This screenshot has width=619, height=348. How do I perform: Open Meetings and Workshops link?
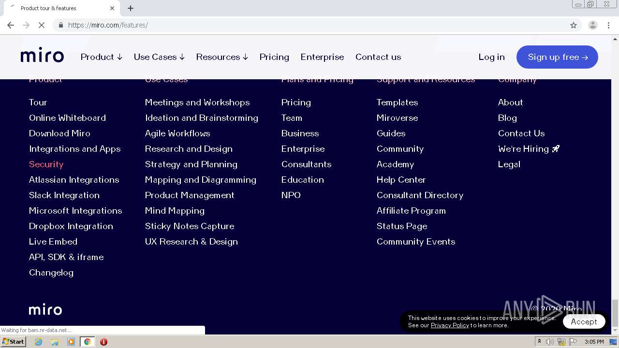[x=197, y=102]
